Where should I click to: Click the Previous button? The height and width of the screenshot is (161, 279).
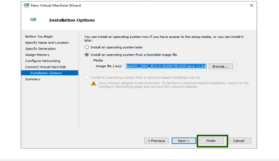156,141
